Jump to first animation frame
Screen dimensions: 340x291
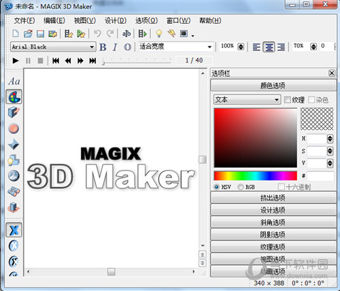pos(56,61)
